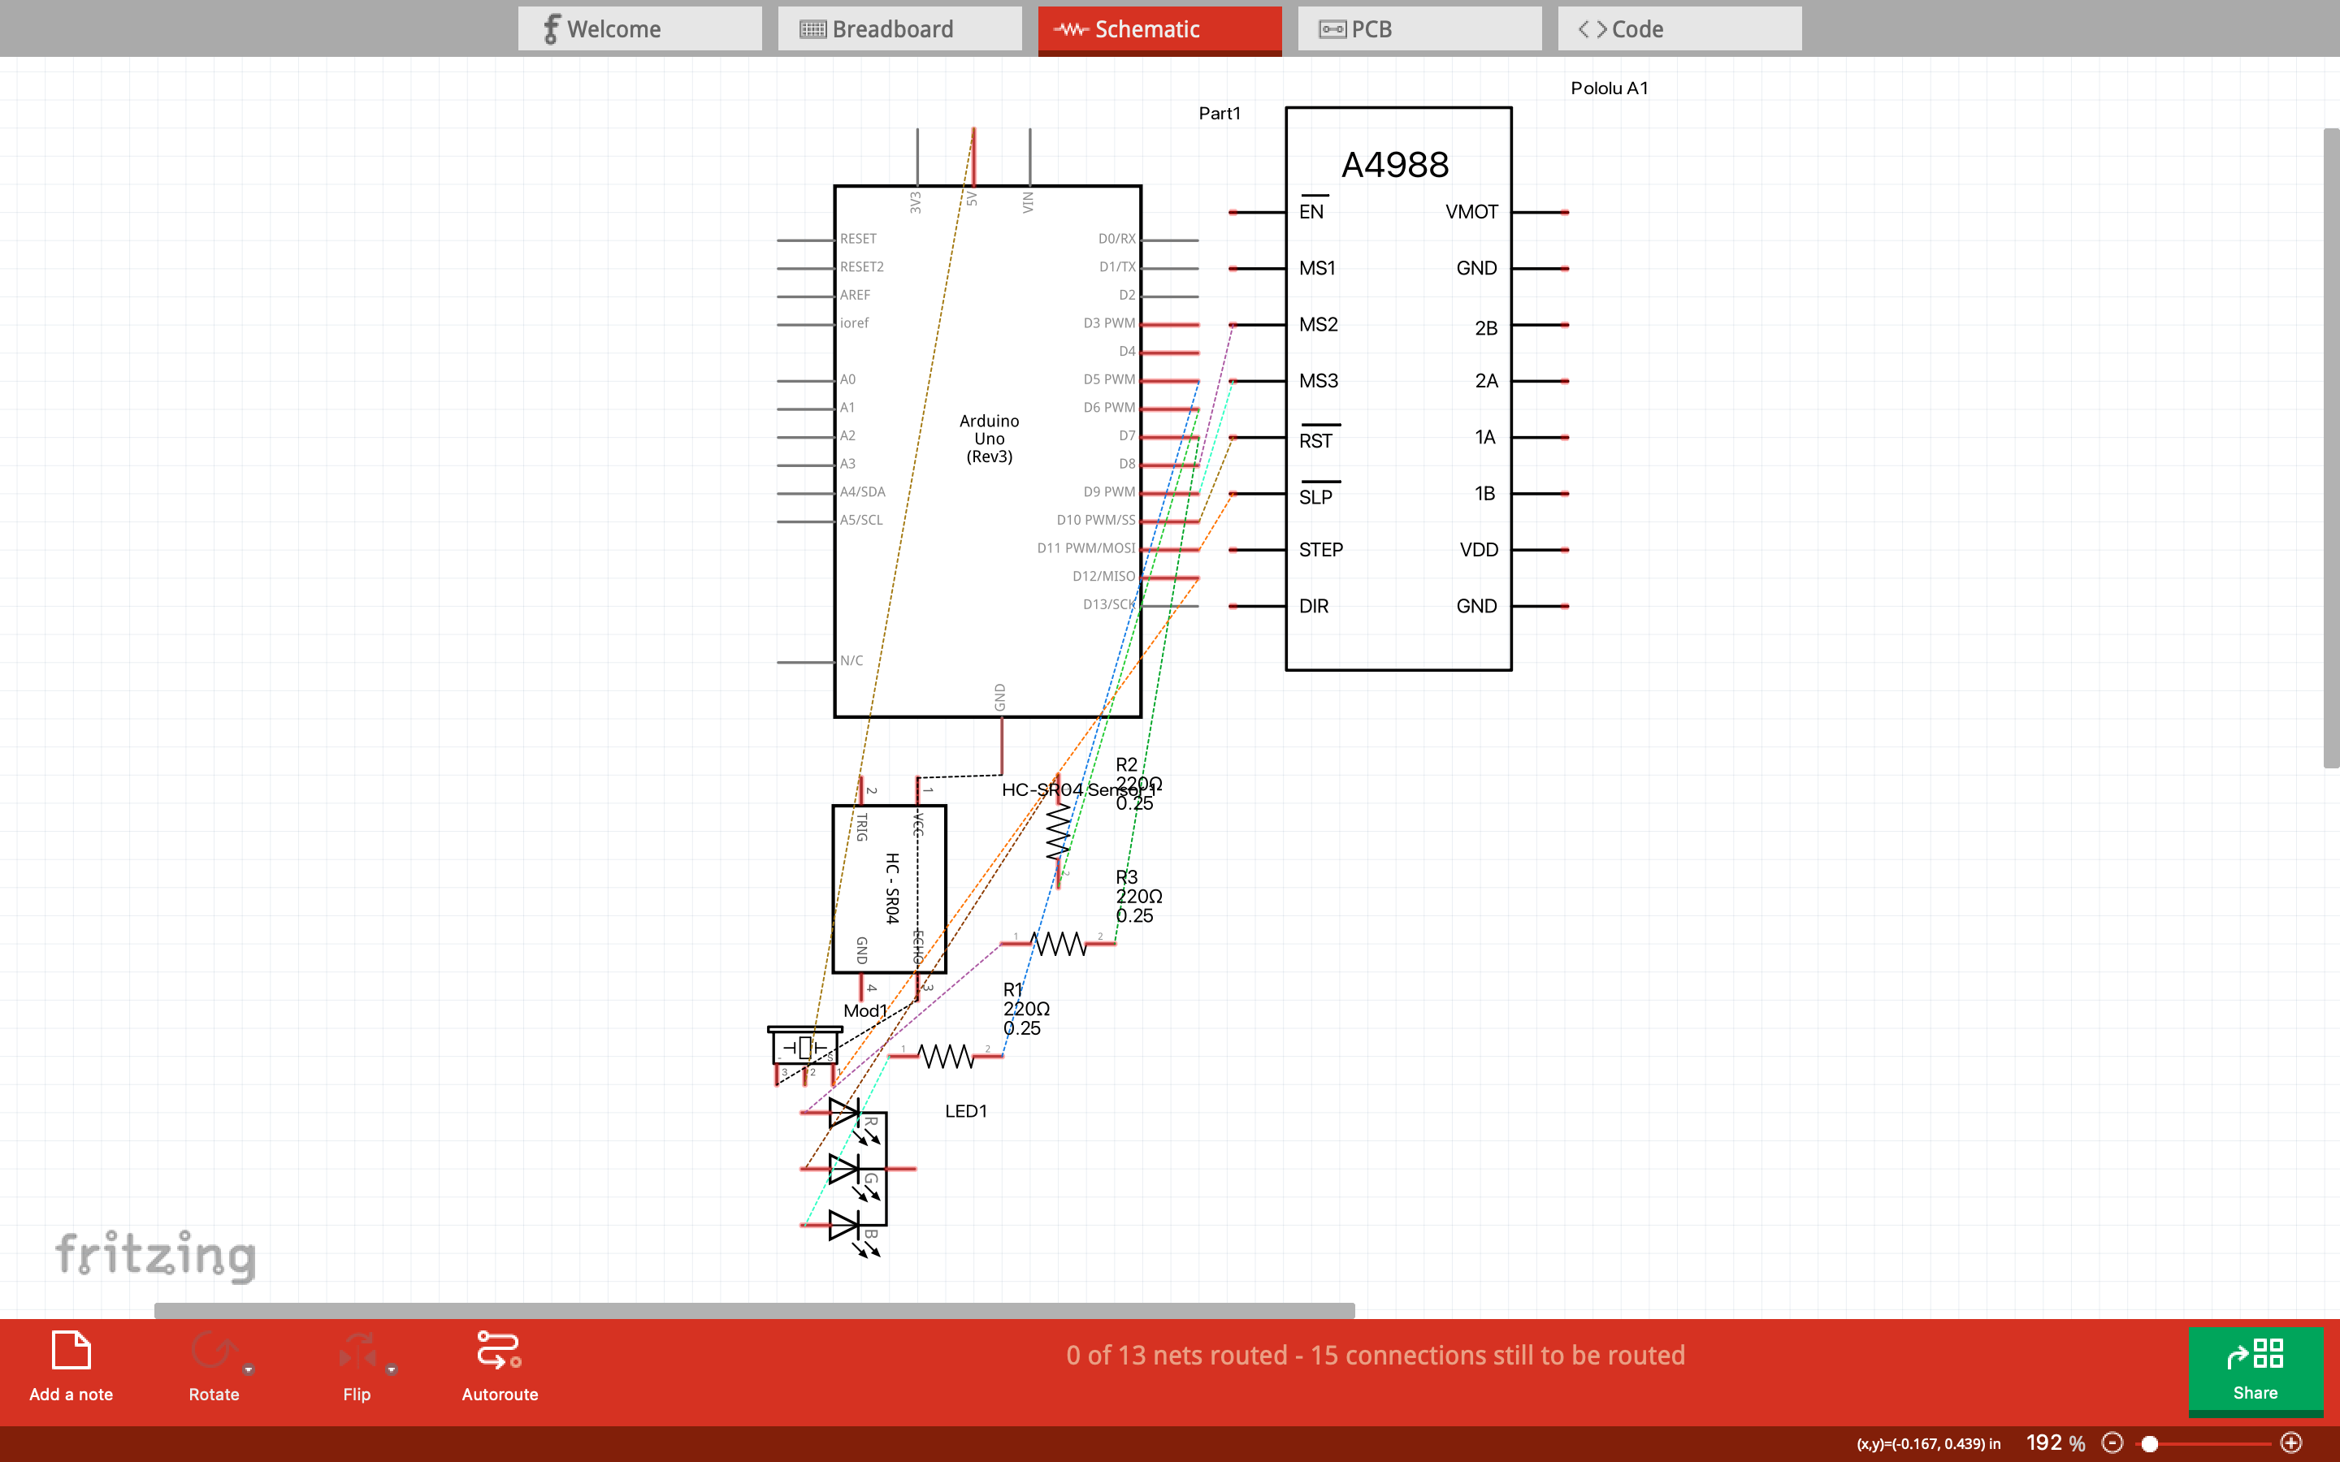Click the routing status message
The height and width of the screenshot is (1462, 2340).
click(1375, 1355)
